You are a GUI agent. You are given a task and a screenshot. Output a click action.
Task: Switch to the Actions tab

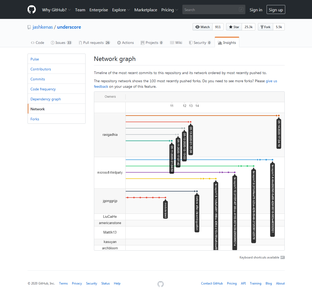tap(125, 43)
